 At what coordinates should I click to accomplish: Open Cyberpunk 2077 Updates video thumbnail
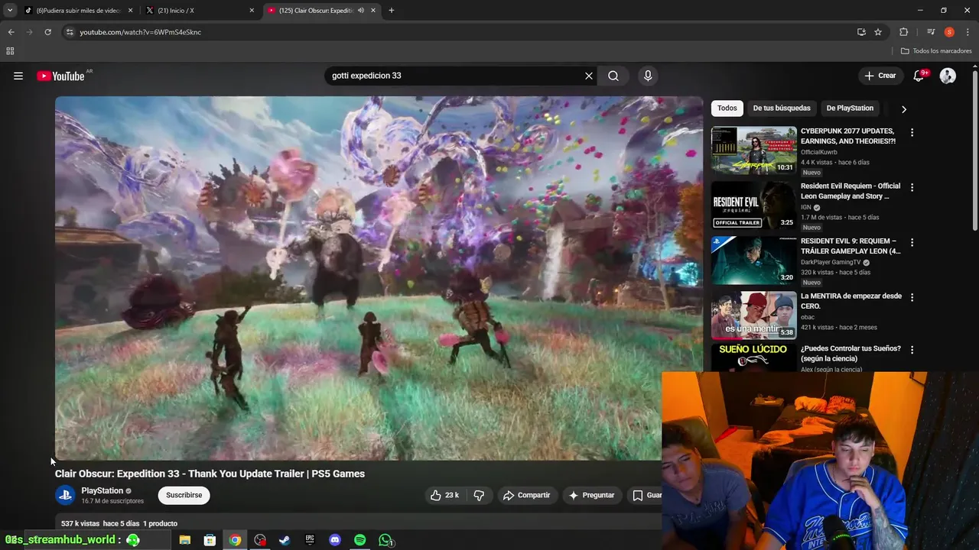pos(754,150)
